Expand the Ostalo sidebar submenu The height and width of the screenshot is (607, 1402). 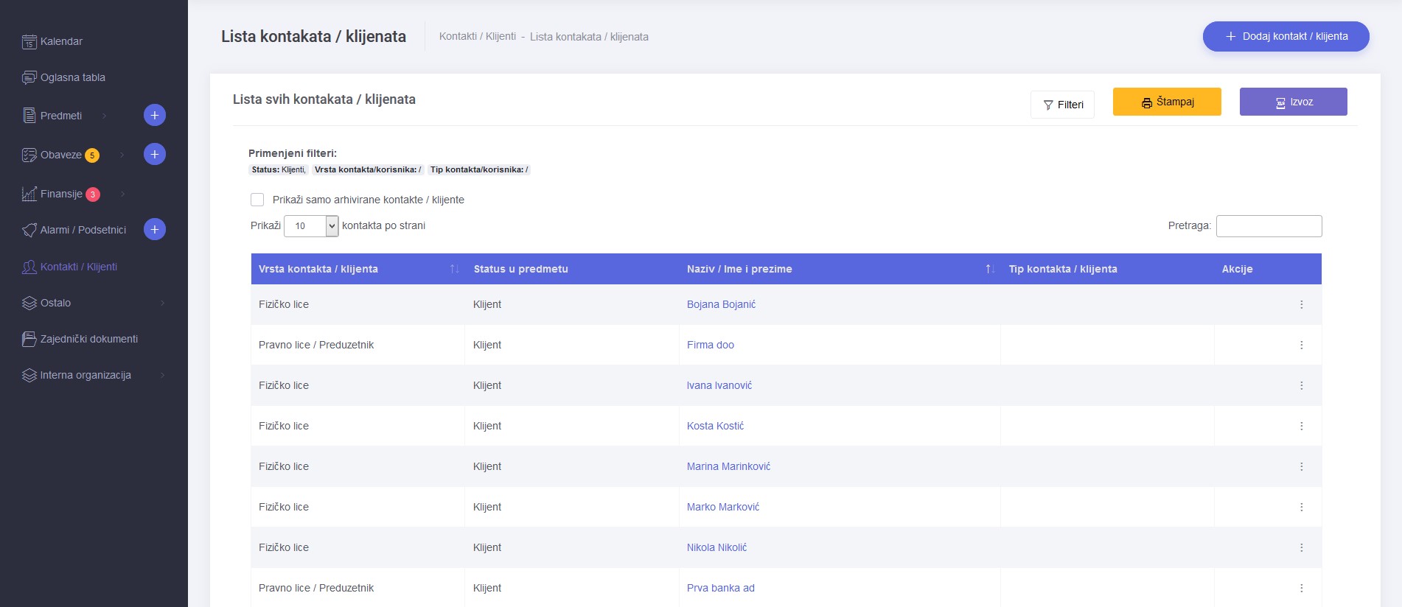(162, 303)
